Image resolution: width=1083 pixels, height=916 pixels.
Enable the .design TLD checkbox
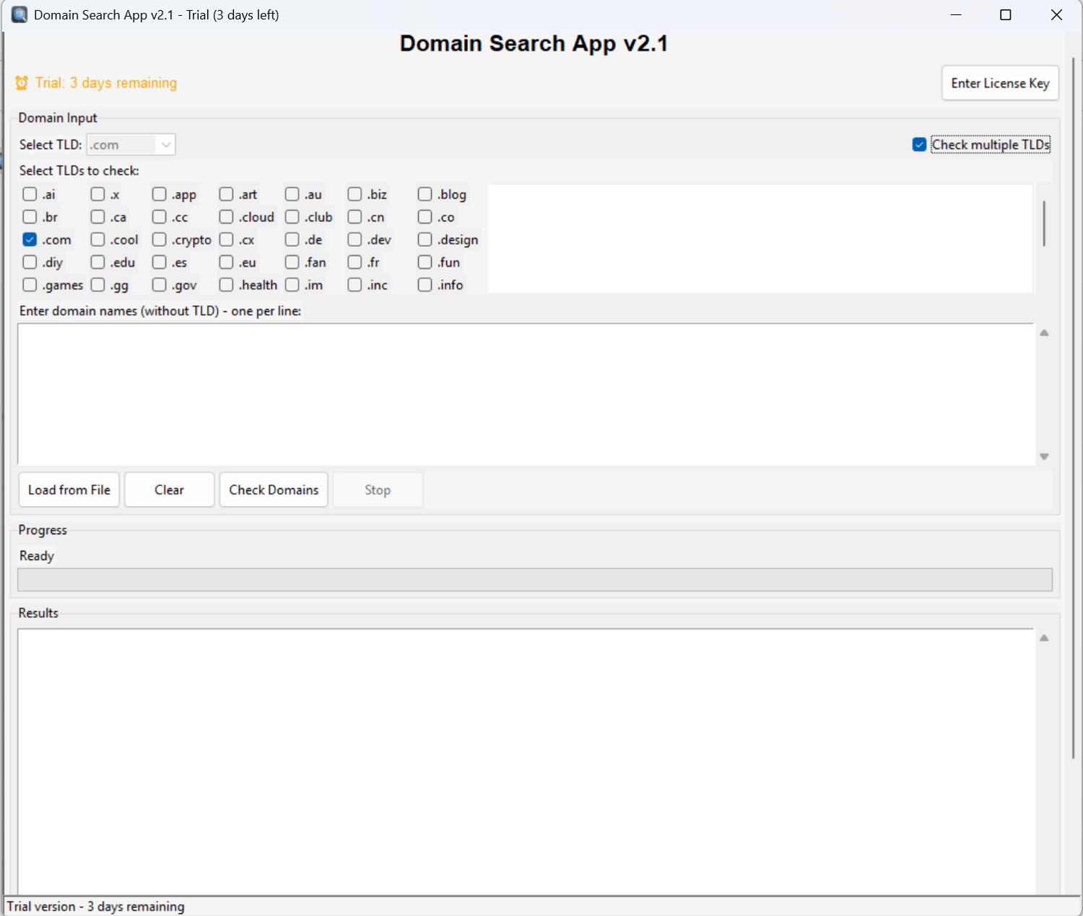click(425, 240)
